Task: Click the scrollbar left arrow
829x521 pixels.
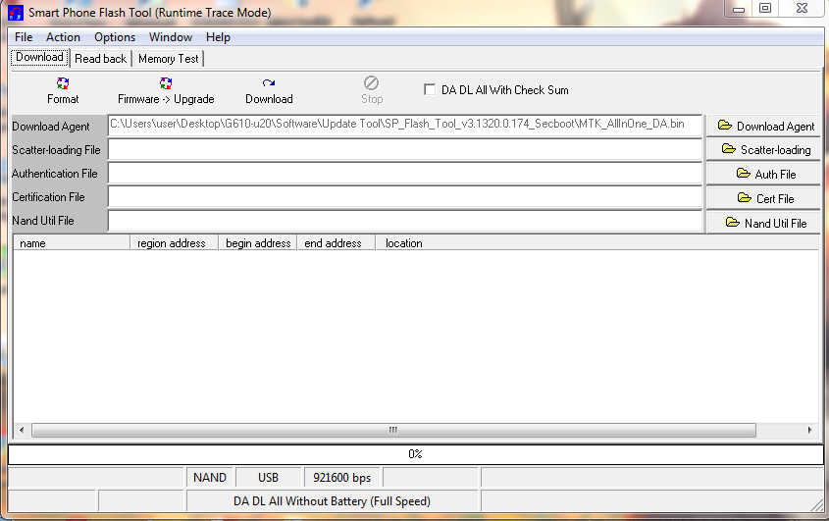Action: (22, 430)
